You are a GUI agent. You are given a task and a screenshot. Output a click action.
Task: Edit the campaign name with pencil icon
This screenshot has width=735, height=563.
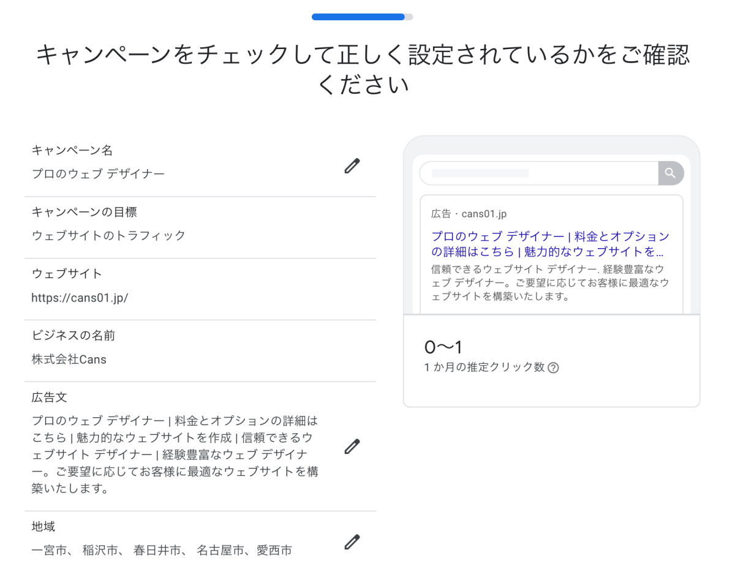pyautogui.click(x=352, y=166)
